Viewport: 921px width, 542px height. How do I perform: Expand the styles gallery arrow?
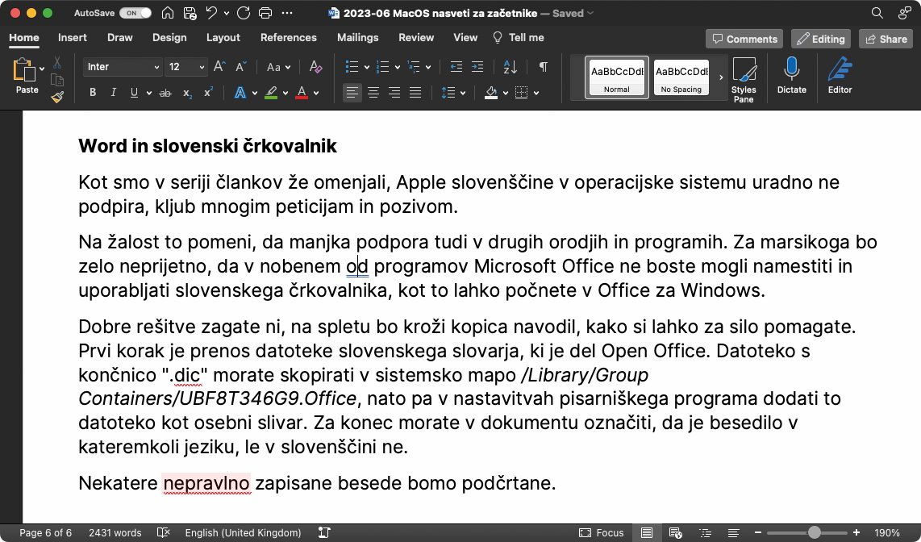(x=721, y=77)
